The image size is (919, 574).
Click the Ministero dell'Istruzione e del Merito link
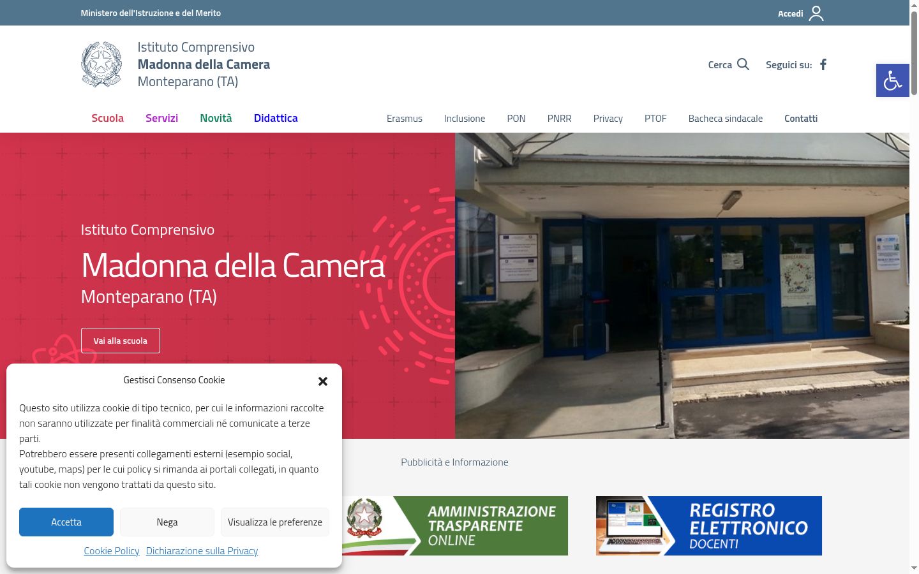151,13
